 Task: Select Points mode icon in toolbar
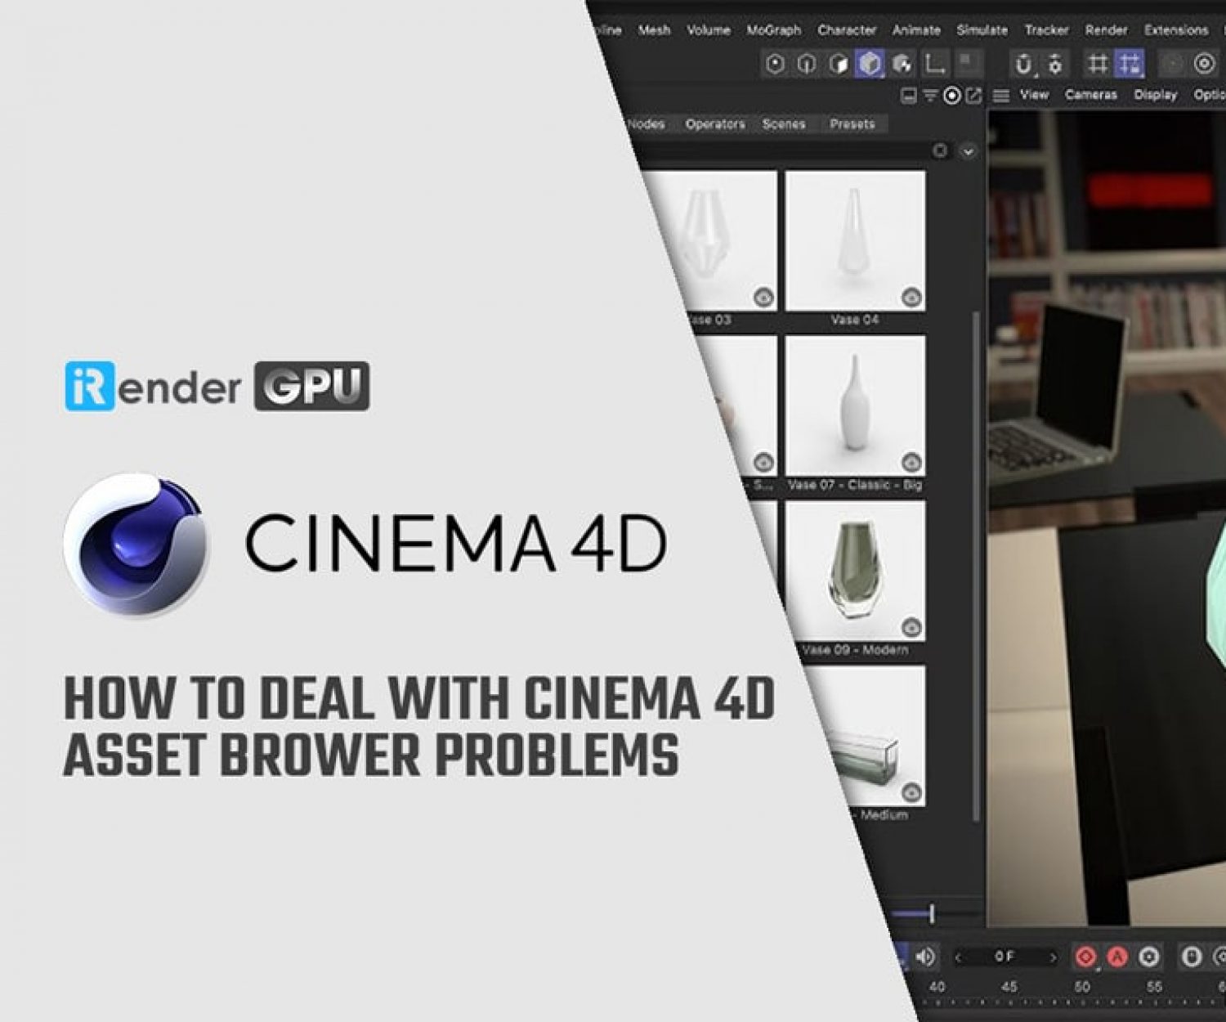775,64
